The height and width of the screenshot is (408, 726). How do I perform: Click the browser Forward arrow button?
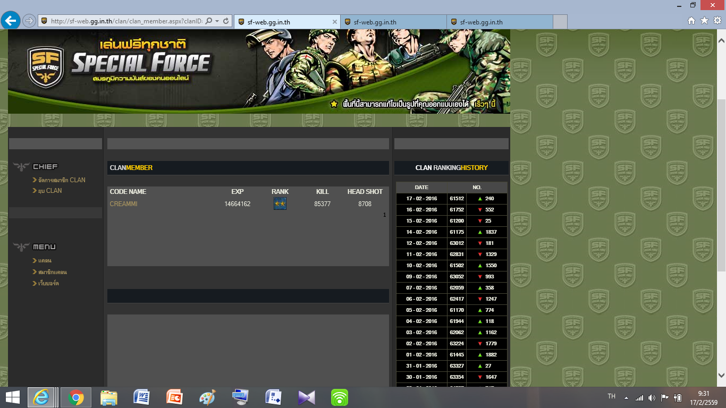29,21
